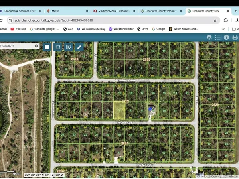Switch to Products & Services tab
The height and width of the screenshot is (179, 239).
point(20,11)
